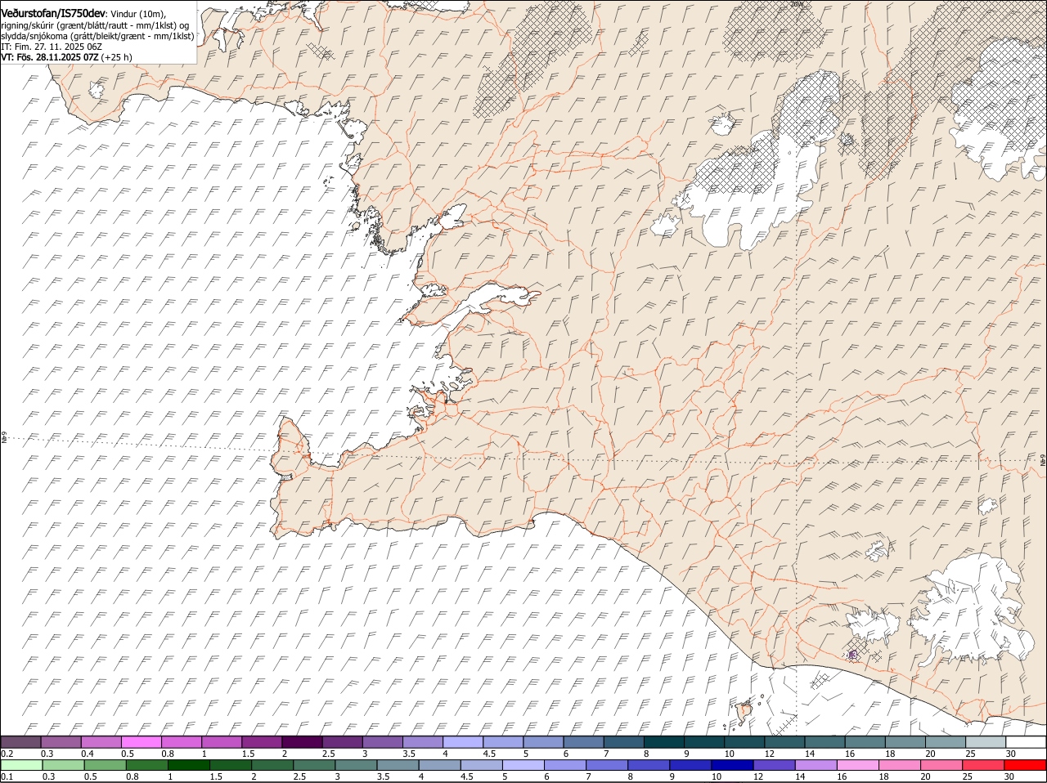Click the 'VT: Fös. 28.11.2025 07Z' valid time
1047x783 pixels.
click(50, 57)
